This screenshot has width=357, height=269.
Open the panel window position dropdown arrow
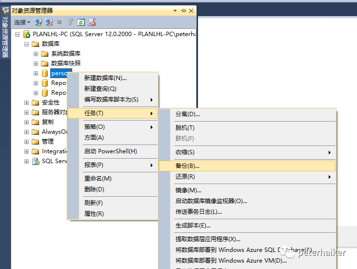pyautogui.click(x=175, y=11)
